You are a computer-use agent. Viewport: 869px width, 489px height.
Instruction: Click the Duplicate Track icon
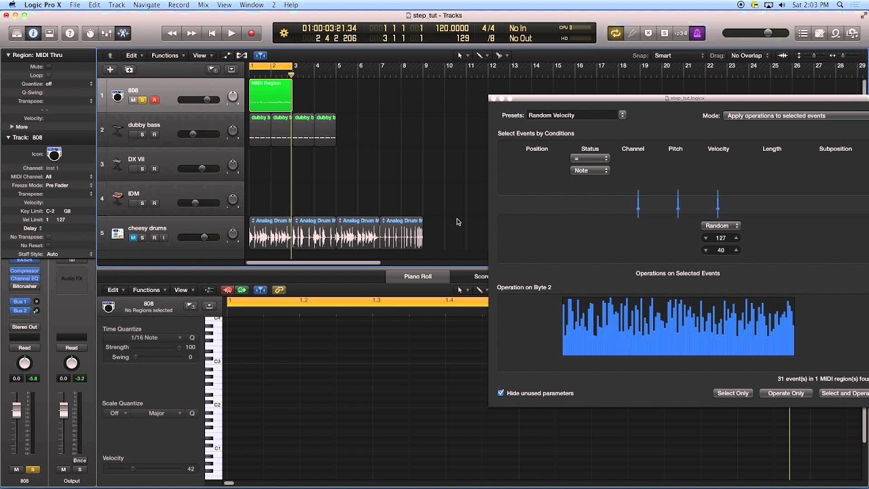pos(129,69)
